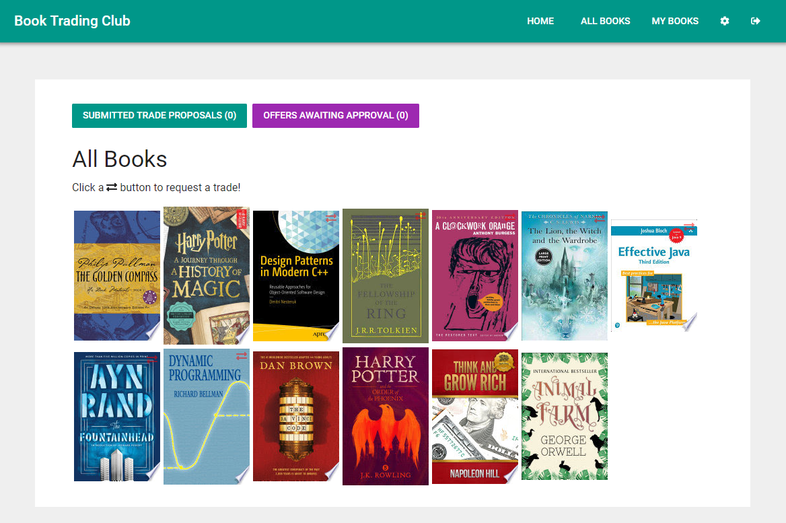
Task: Request trade for The Lion, the Witch and the Wardrobe
Action: click(600, 219)
